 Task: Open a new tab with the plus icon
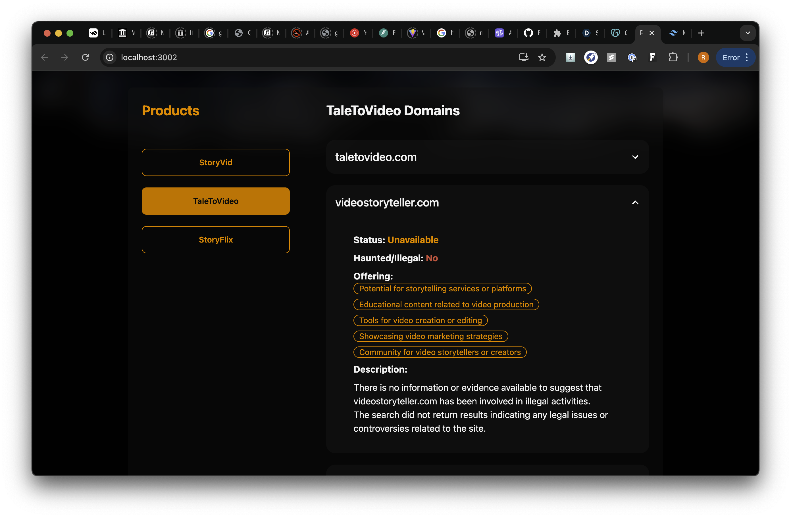[701, 33]
